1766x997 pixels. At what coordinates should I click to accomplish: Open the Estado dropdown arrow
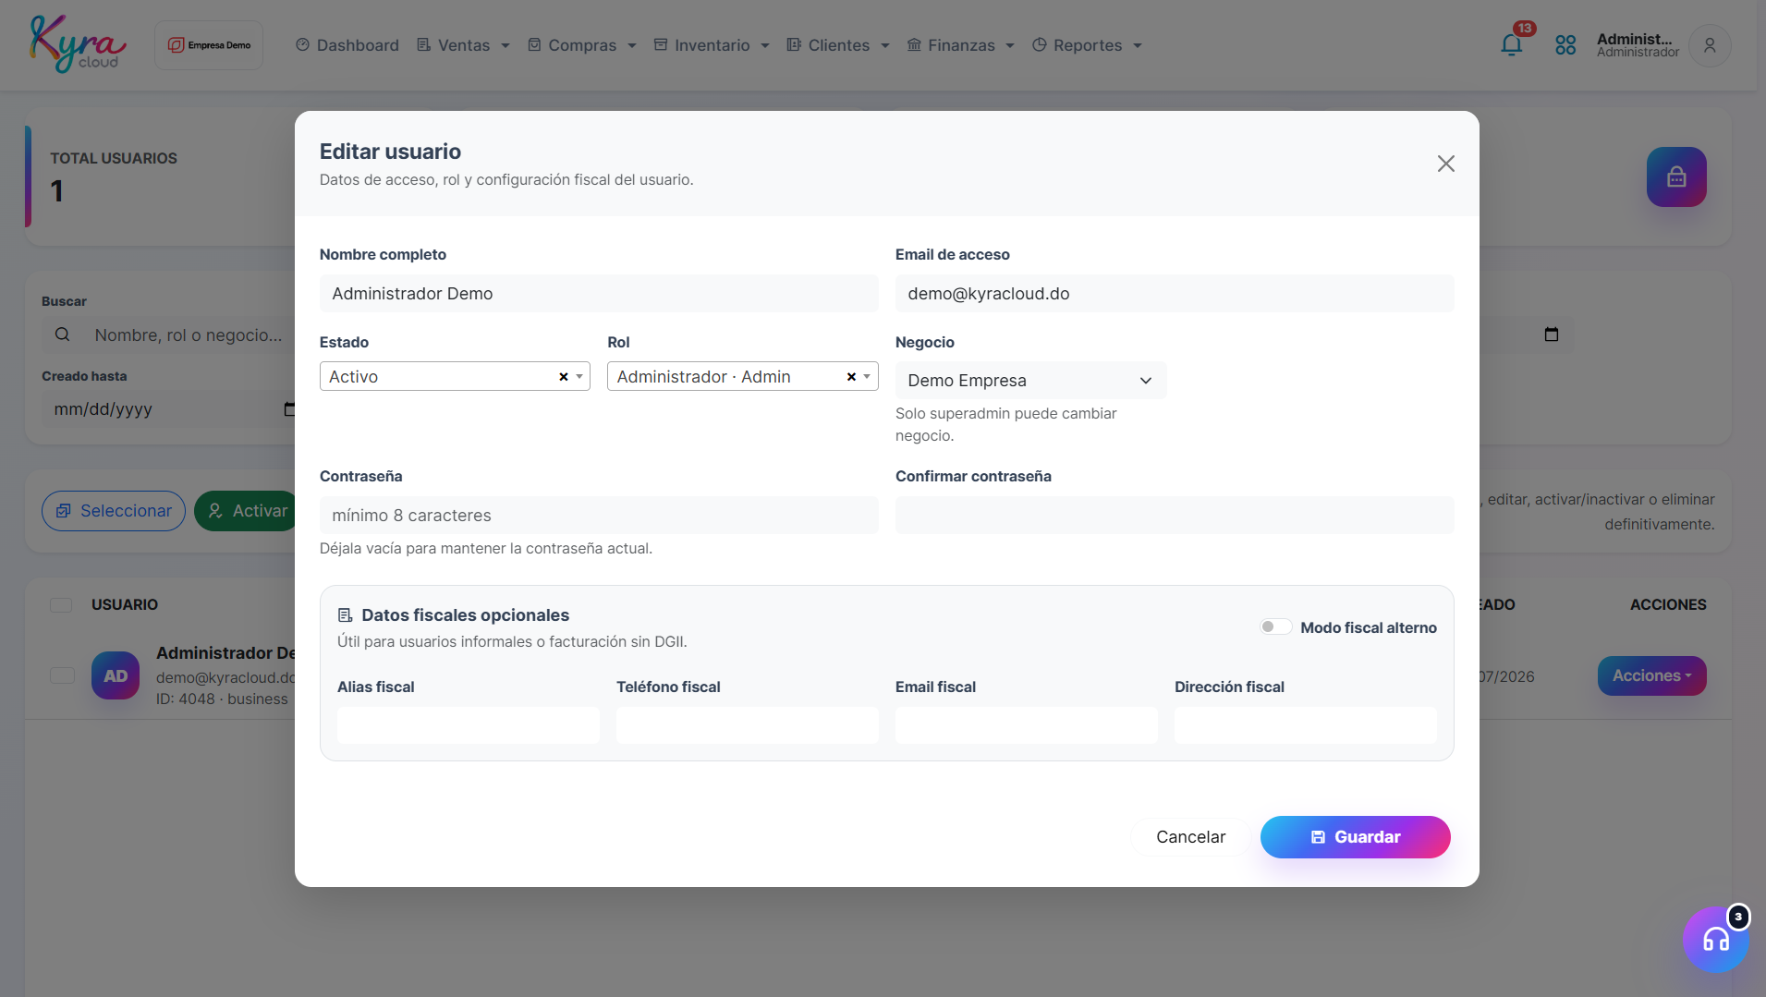coord(579,377)
